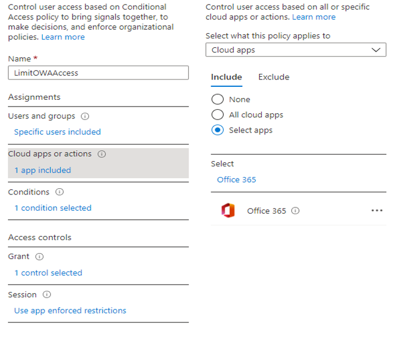This screenshot has width=401, height=341.
Task: Open the 1 app included link
Action: tap(43, 170)
